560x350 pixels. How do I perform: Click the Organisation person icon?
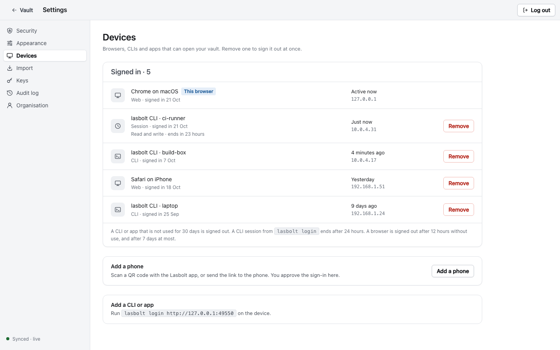[10, 105]
